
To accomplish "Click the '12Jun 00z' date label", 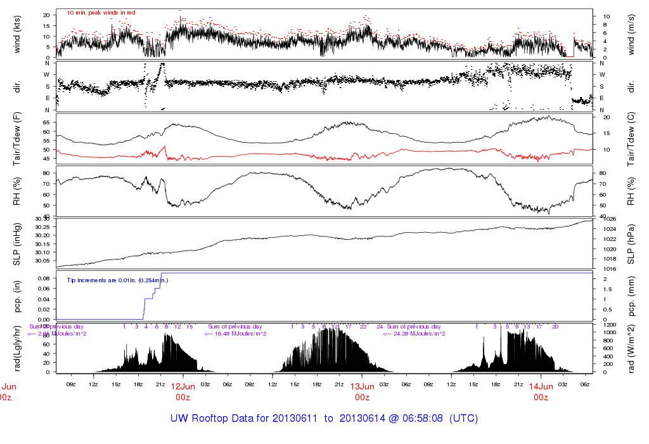I will tap(183, 392).
